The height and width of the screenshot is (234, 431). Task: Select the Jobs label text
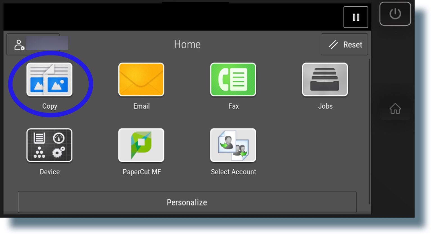(x=325, y=106)
